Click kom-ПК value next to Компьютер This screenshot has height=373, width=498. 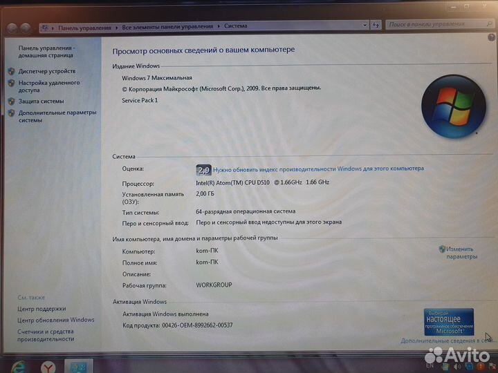click(x=207, y=251)
